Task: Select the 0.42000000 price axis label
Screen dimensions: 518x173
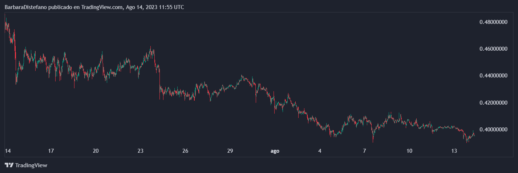Action: 493,103
